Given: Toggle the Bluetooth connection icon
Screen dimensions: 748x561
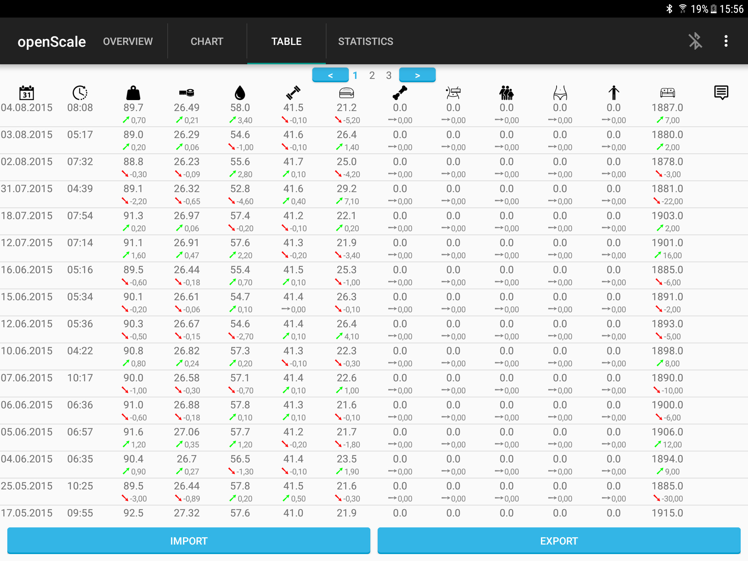Looking at the screenshot, I should click(x=695, y=41).
